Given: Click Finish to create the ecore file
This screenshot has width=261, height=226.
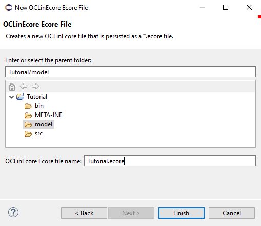Looking at the screenshot, I should pyautogui.click(x=182, y=213).
